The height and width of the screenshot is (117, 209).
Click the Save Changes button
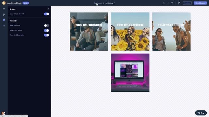200,3
